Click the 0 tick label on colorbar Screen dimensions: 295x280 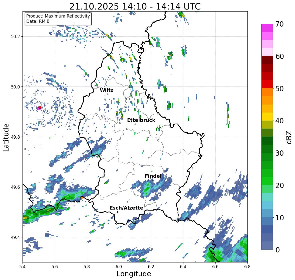(x=277, y=250)
